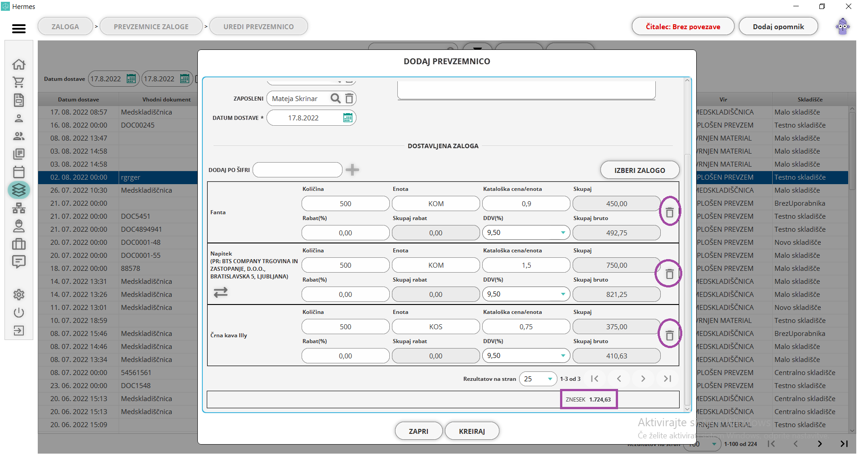
Task: Open first date filter calendar in background list
Action: [x=131, y=79]
